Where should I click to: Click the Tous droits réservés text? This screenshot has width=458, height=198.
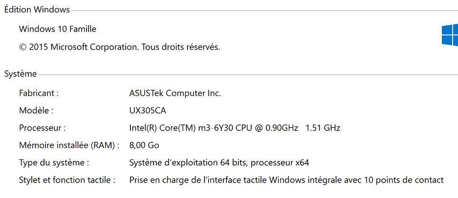181,47
